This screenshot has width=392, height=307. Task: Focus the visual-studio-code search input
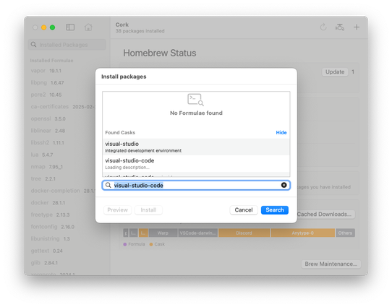[196, 185]
